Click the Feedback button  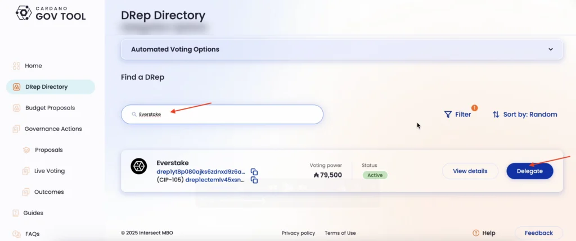tap(539, 233)
